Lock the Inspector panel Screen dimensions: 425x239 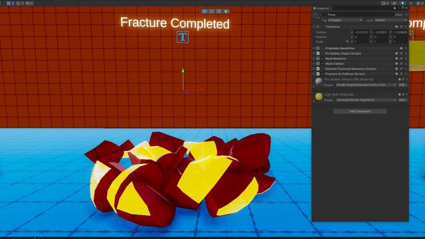(x=394, y=8)
